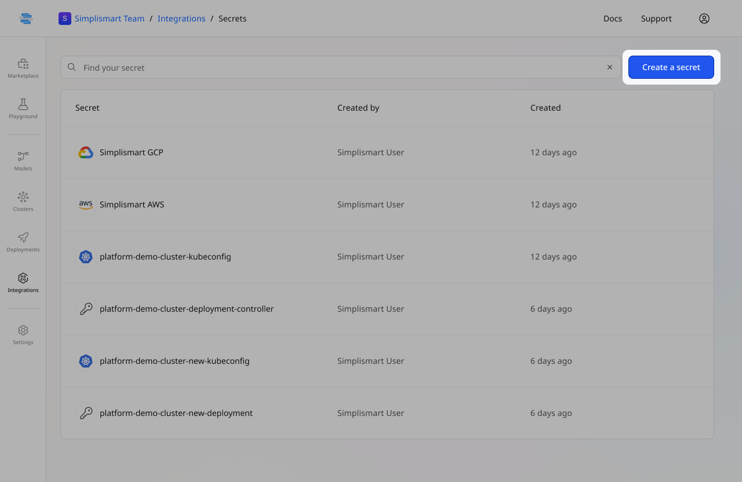This screenshot has height=482, width=742.
Task: Open platform-demo-cluster-kubeconfig secret
Action: click(x=165, y=257)
